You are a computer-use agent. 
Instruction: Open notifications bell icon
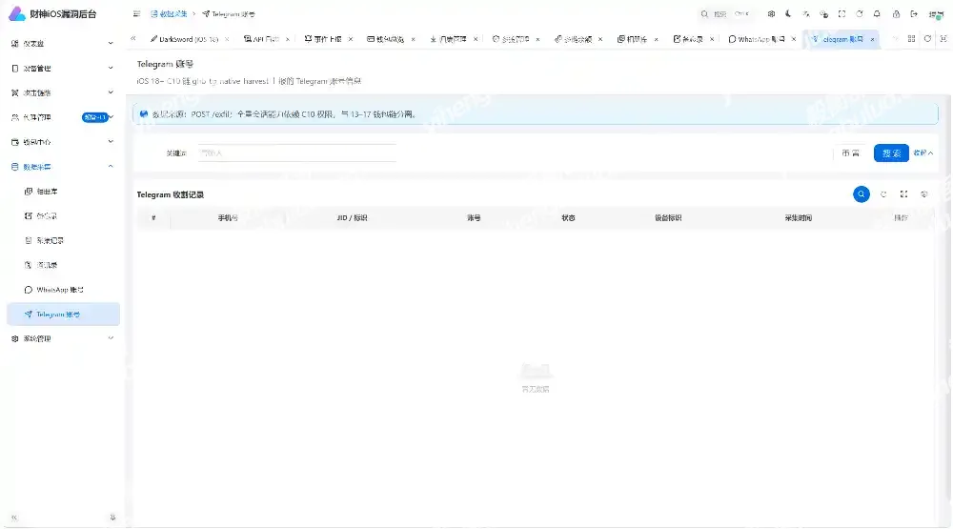pyautogui.click(x=877, y=14)
